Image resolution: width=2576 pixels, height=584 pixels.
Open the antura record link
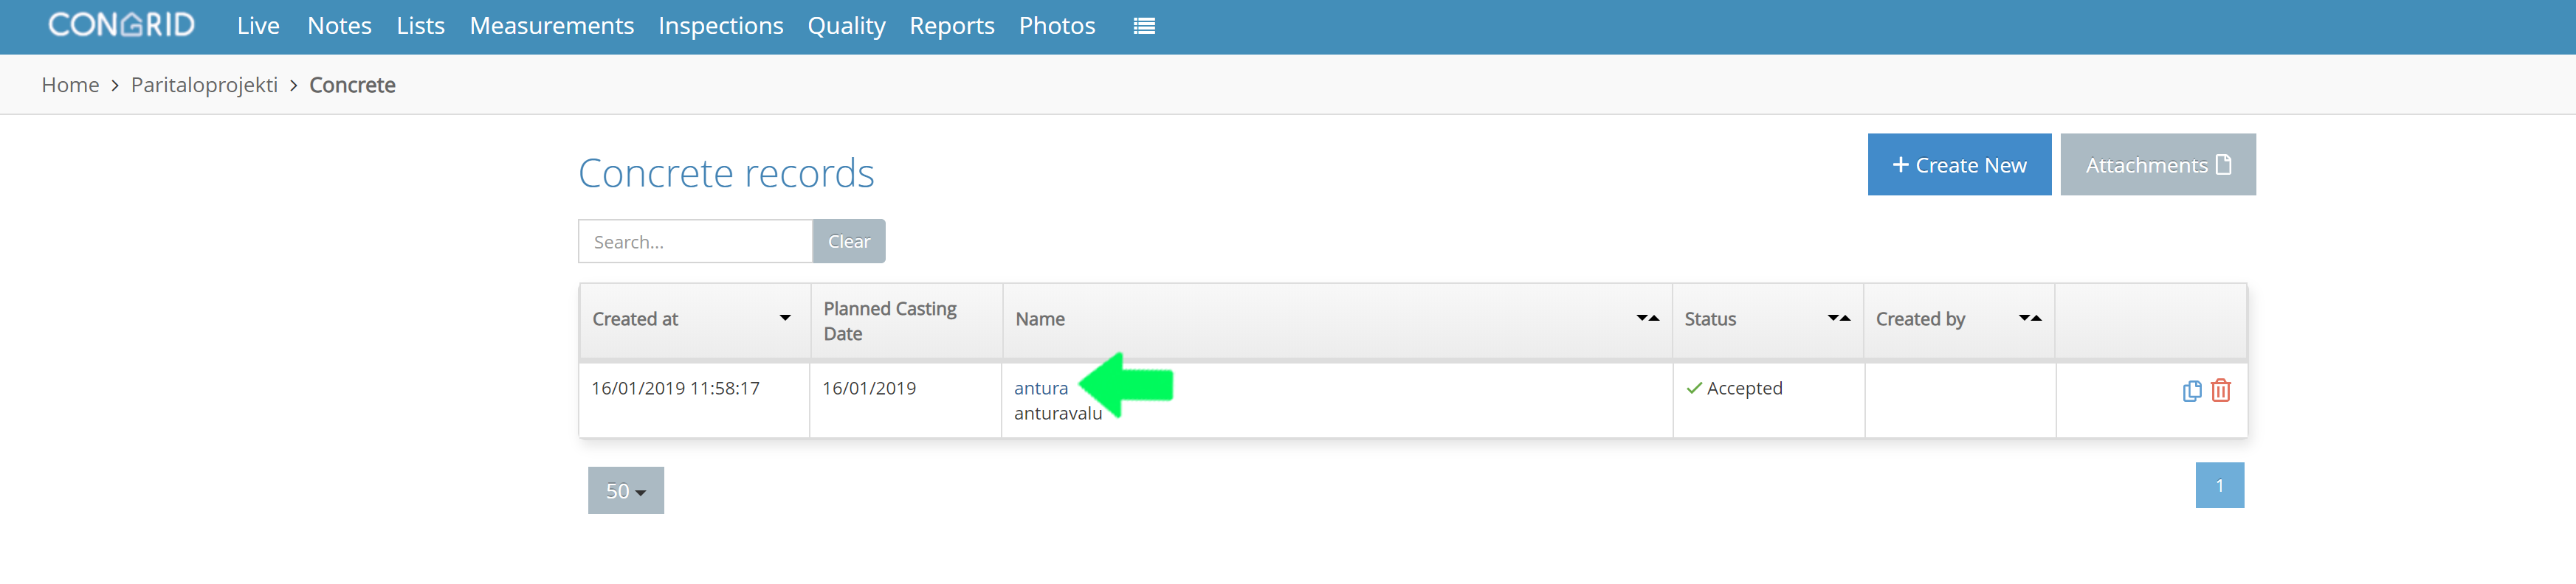click(1040, 389)
